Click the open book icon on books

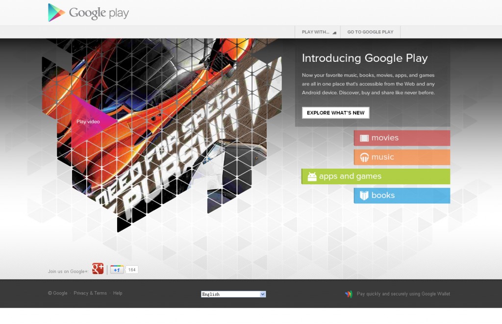364,195
